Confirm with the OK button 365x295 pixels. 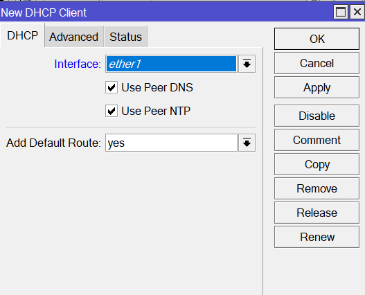(x=317, y=39)
